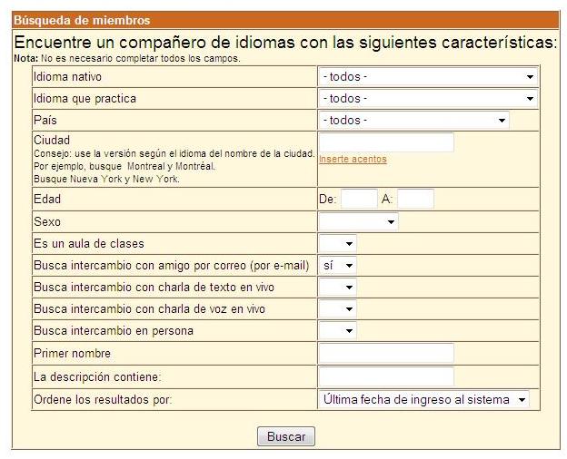The image size is (567, 459).
Task: Open the intercambio en persona dropdown
Action: pos(338,330)
